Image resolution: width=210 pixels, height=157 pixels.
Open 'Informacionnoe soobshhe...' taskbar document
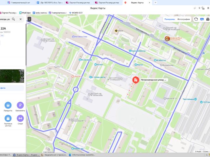pyautogui.click(x=82, y=155)
